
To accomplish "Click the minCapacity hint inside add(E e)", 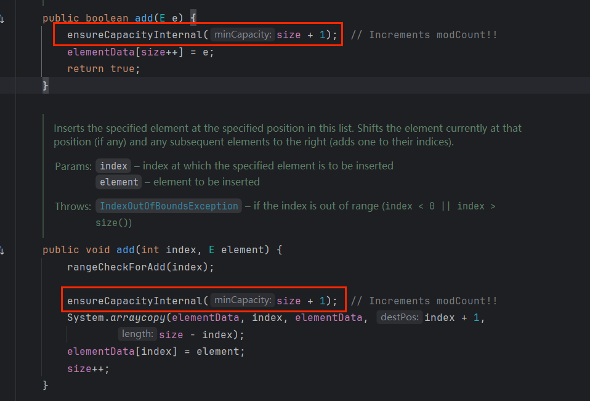I will coord(243,34).
